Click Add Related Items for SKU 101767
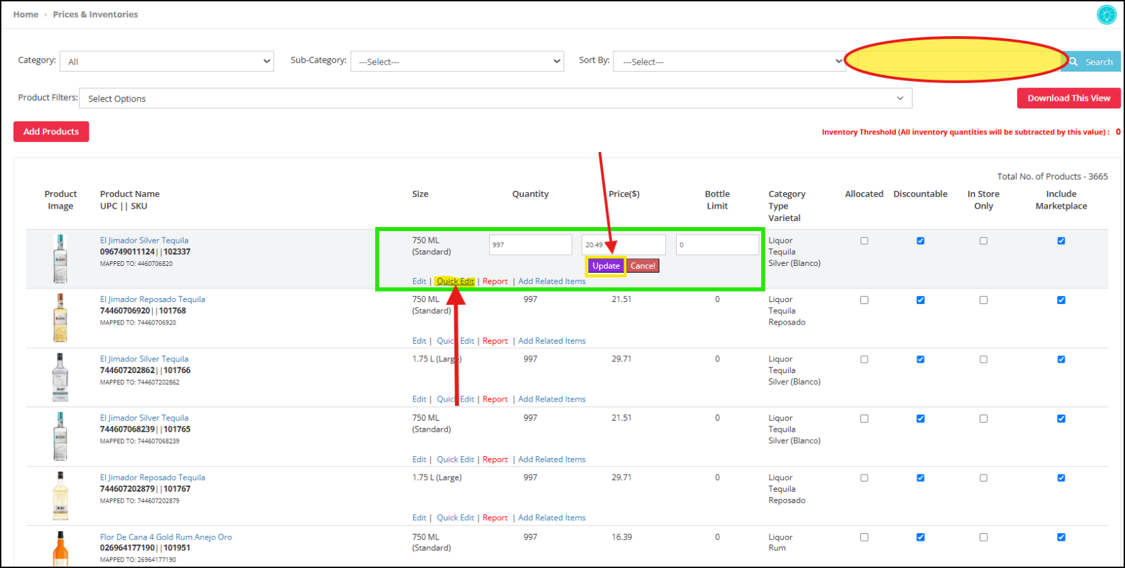 [552, 518]
